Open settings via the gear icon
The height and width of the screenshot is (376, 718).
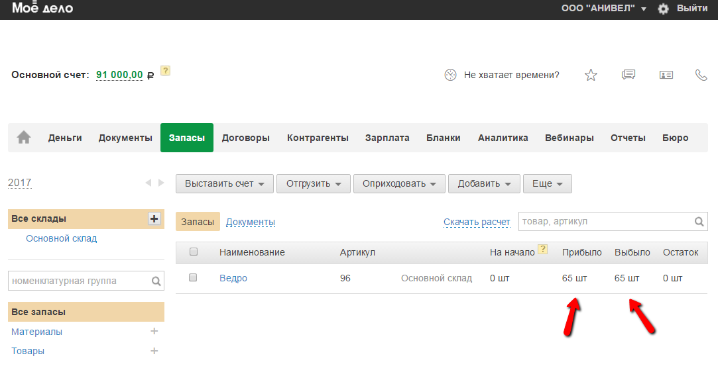point(663,9)
